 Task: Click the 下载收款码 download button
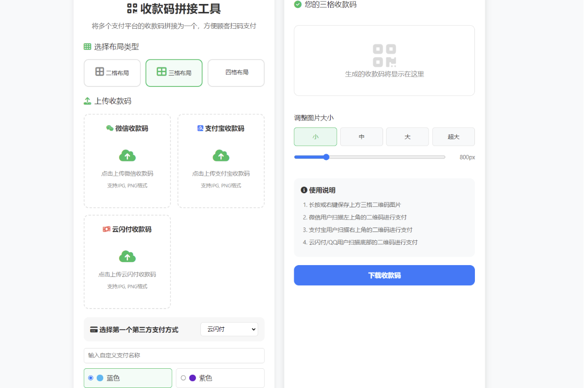click(x=384, y=275)
